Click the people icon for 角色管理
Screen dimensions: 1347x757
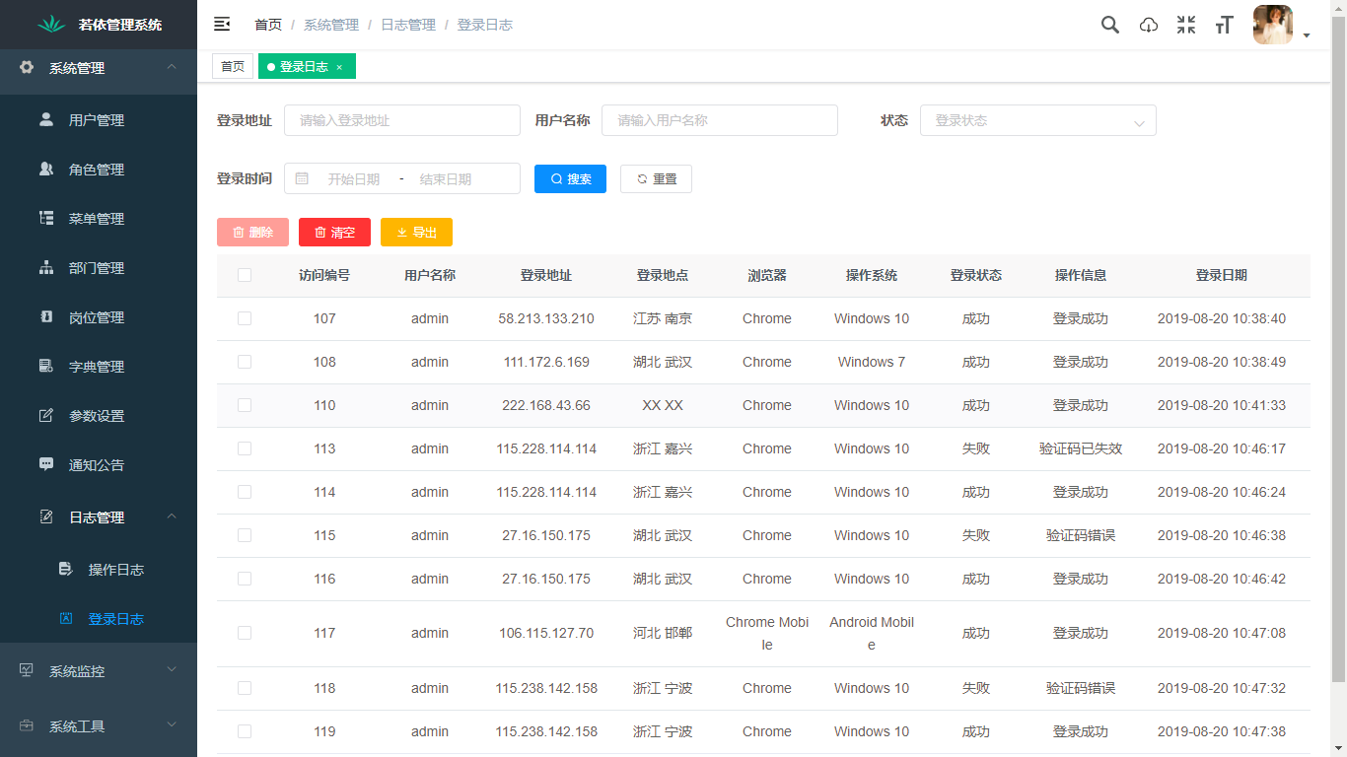(46, 169)
